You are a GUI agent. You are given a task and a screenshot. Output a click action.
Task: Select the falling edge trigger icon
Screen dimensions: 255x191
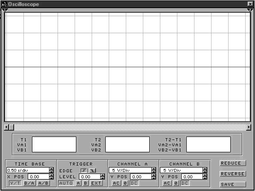[x=93, y=171]
